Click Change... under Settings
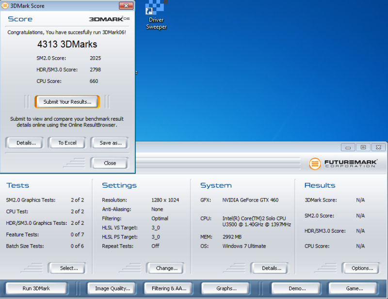The width and height of the screenshot is (388, 299). tap(166, 268)
